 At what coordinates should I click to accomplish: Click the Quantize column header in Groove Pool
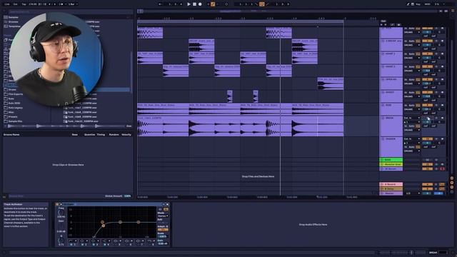[89, 135]
